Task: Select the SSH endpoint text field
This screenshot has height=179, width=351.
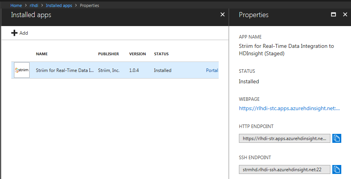Action: pos(284,169)
